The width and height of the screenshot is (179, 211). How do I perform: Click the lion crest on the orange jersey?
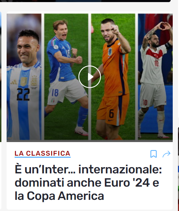110,52
